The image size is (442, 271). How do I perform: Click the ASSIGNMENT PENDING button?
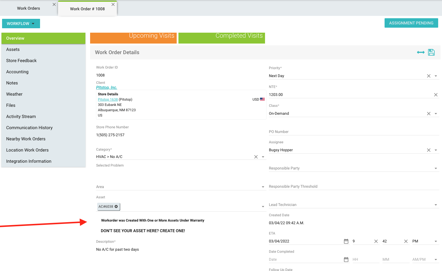(411, 23)
